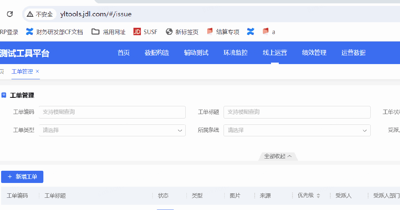Open the 绩效管理 menu
The image size is (400, 210).
click(314, 53)
